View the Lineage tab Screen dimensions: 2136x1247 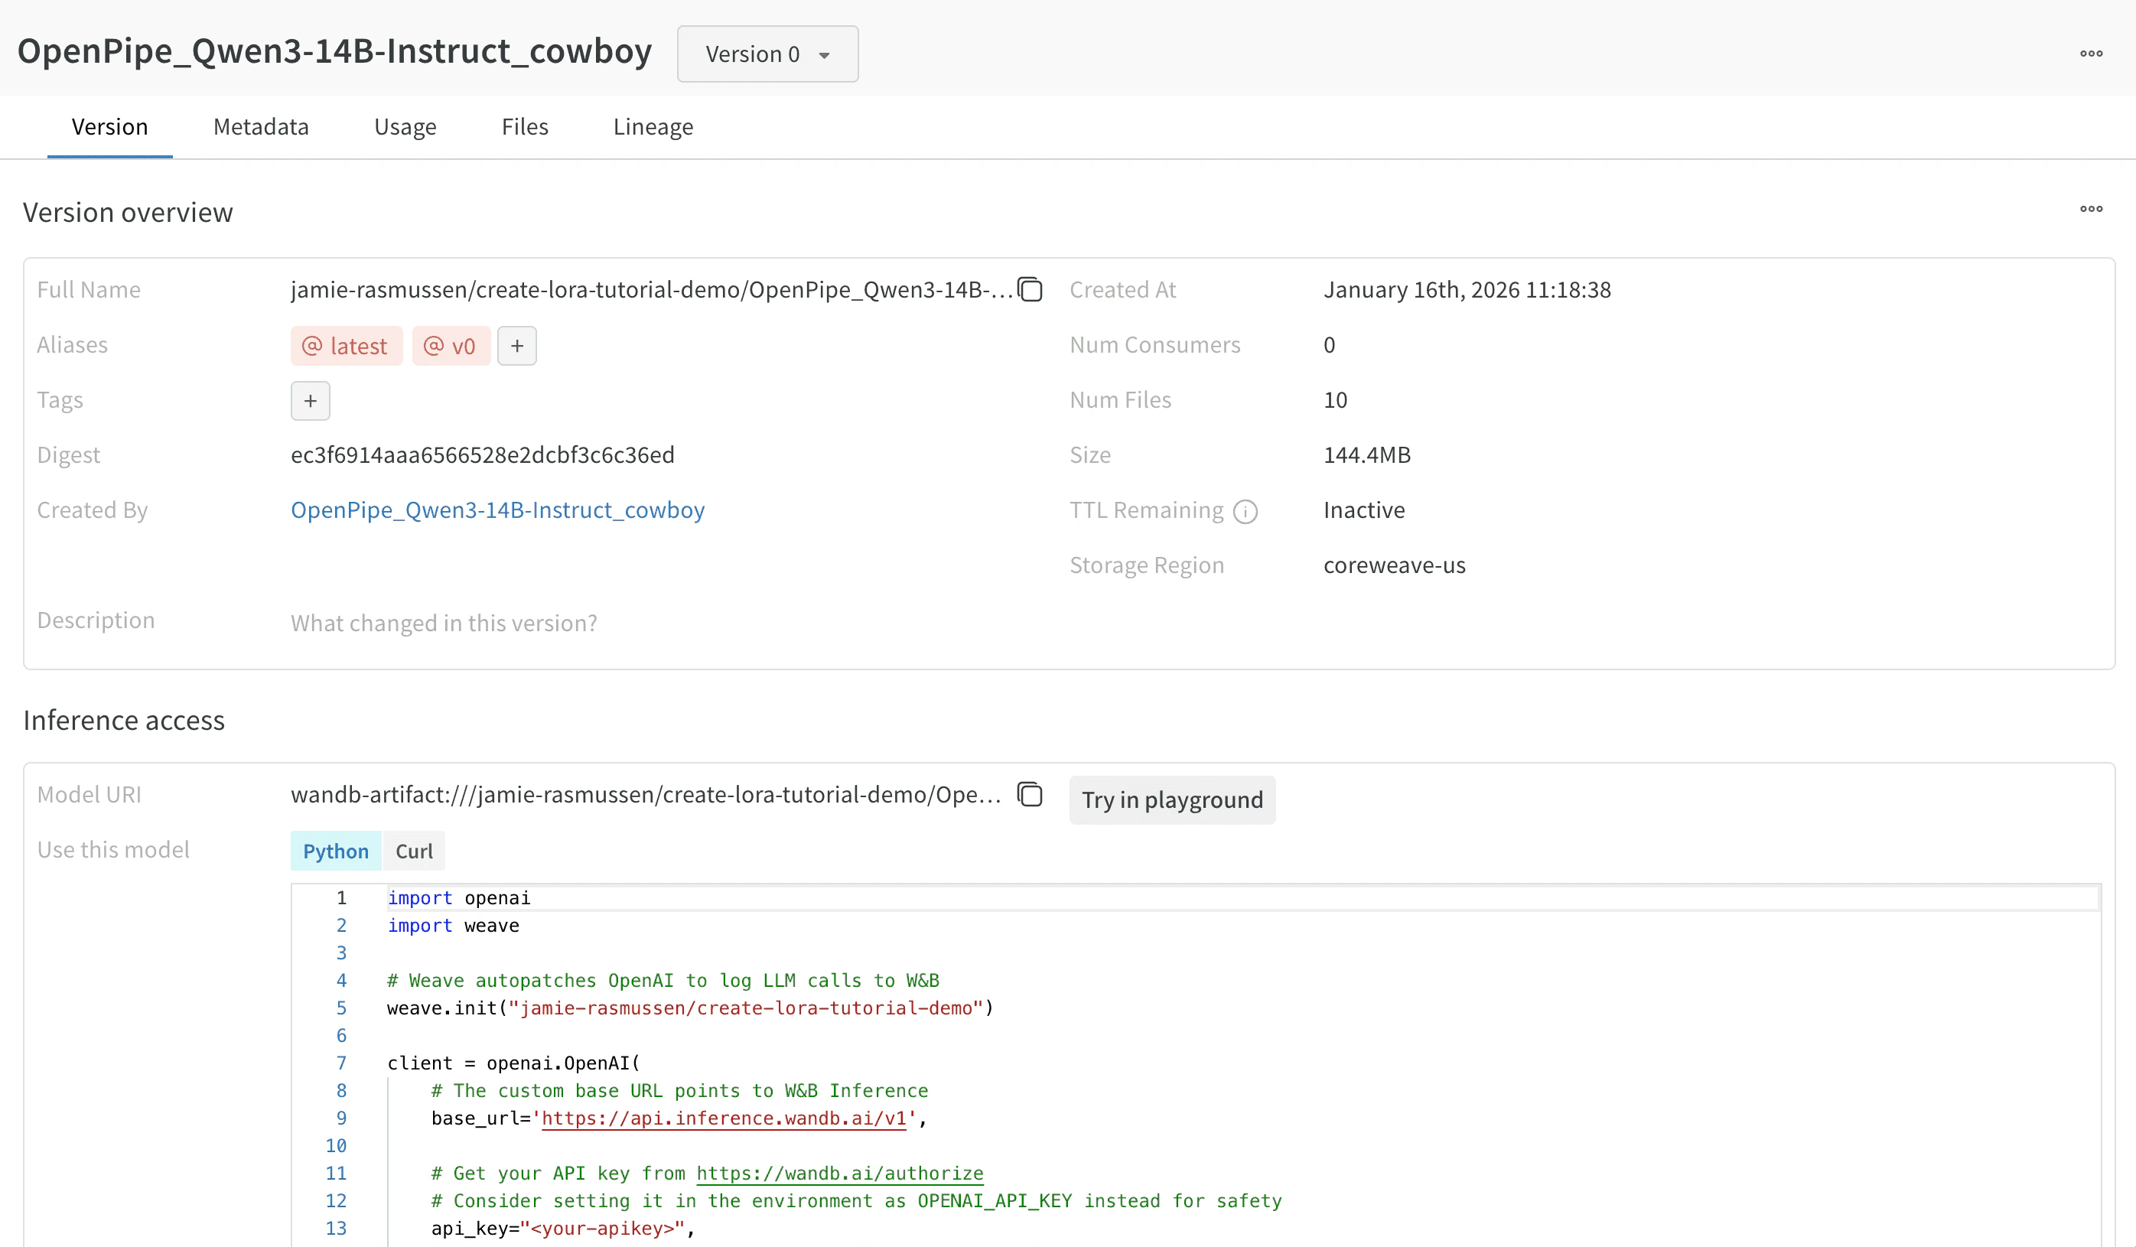click(653, 127)
